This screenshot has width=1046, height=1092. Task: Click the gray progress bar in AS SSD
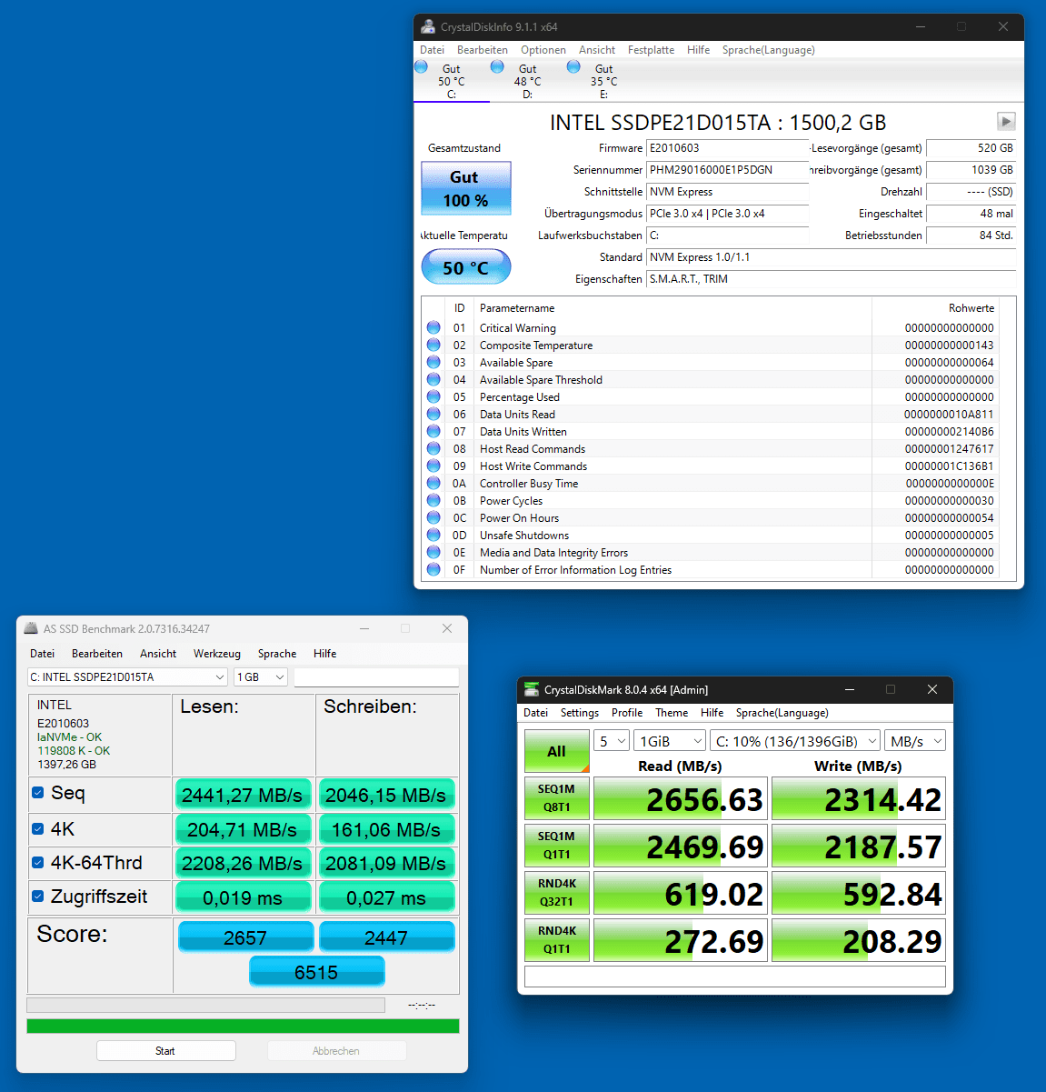pos(205,1005)
